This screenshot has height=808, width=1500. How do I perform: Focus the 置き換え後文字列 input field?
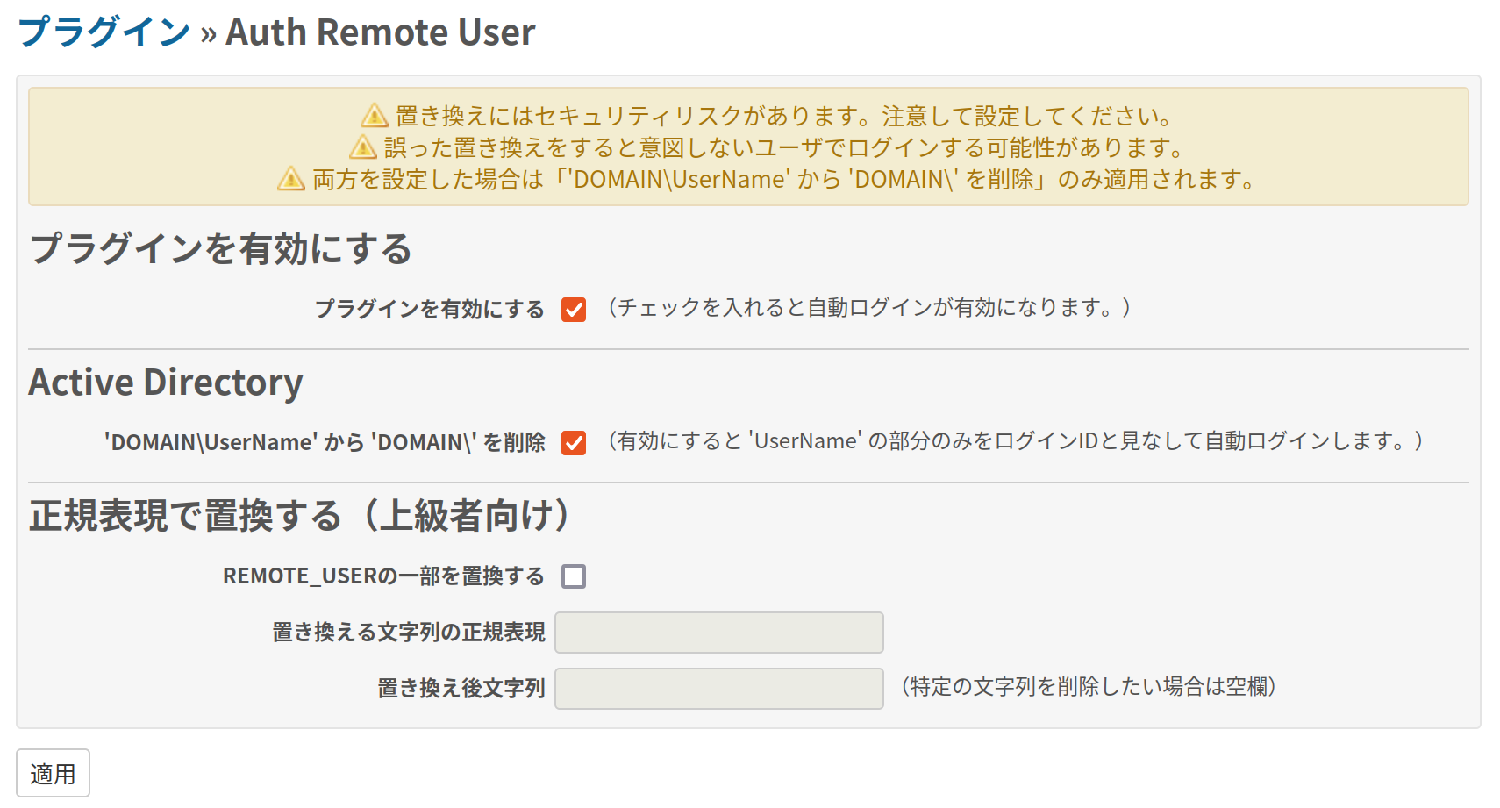pos(719,689)
